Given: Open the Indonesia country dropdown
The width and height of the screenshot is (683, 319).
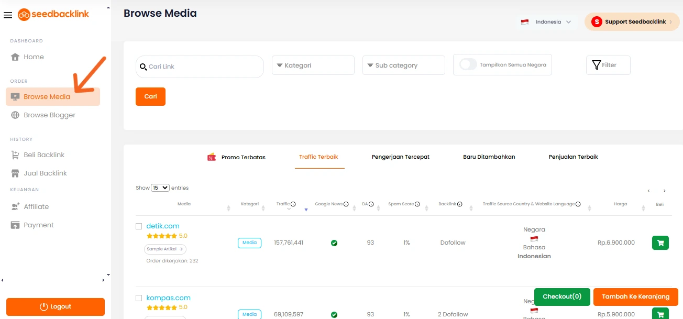Looking at the screenshot, I should [546, 22].
